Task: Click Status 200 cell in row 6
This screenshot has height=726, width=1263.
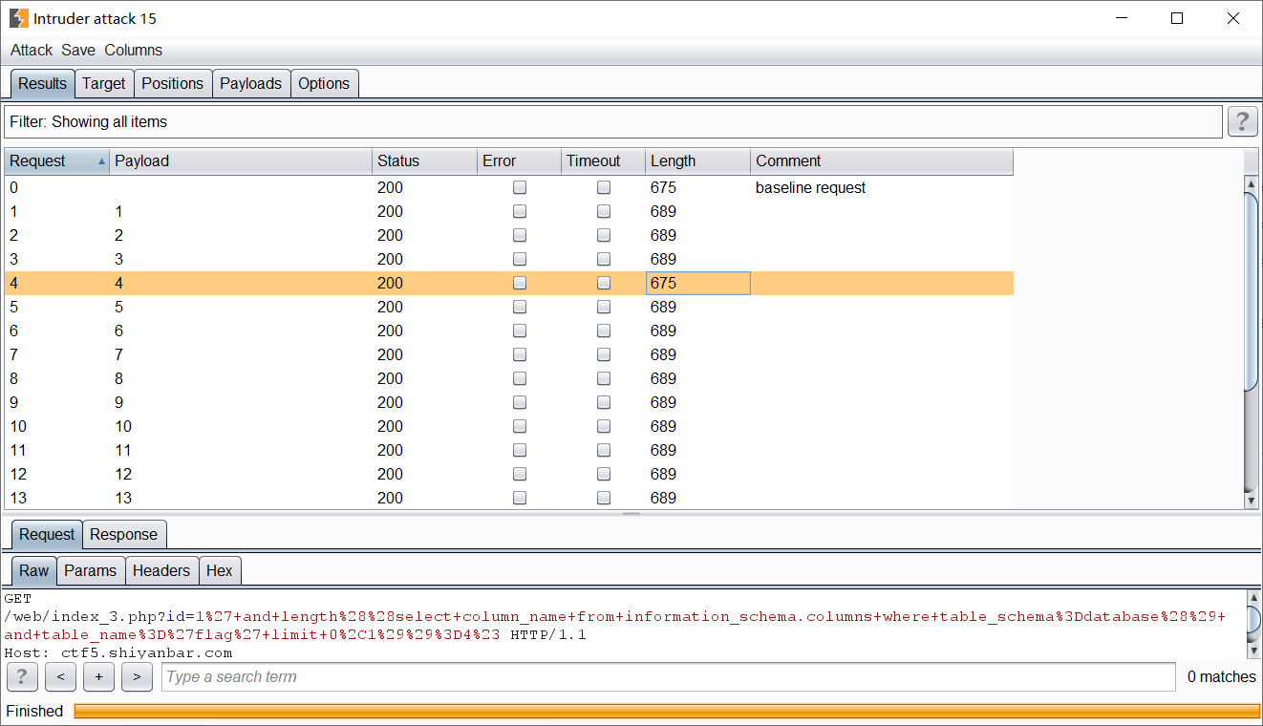Action: coord(424,331)
